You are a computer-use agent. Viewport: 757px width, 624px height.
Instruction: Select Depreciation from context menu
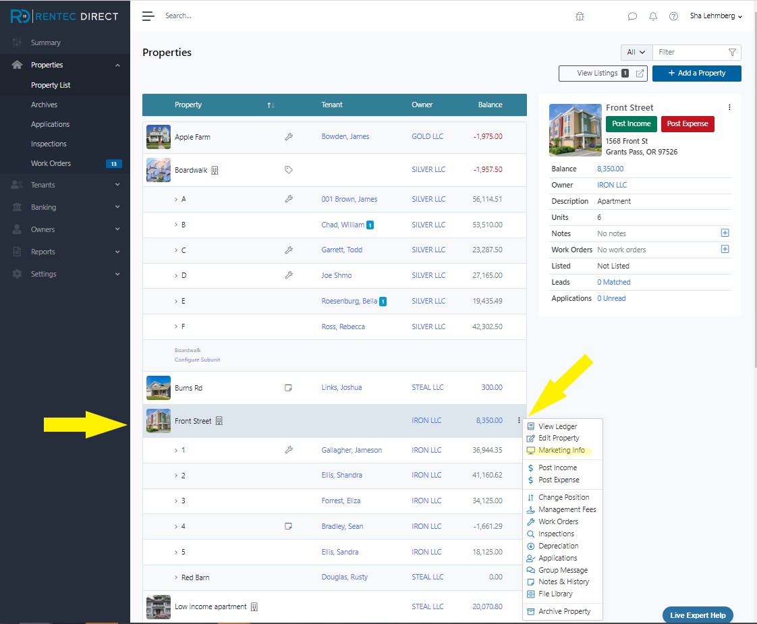point(558,546)
